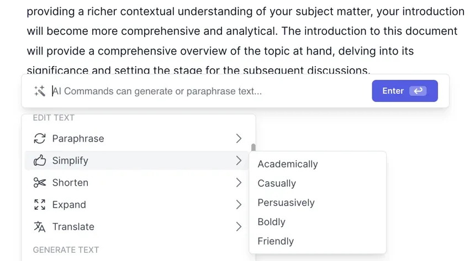The height and width of the screenshot is (261, 475).
Task: Click the return arrow icon in Enter button
Action: tap(418, 91)
